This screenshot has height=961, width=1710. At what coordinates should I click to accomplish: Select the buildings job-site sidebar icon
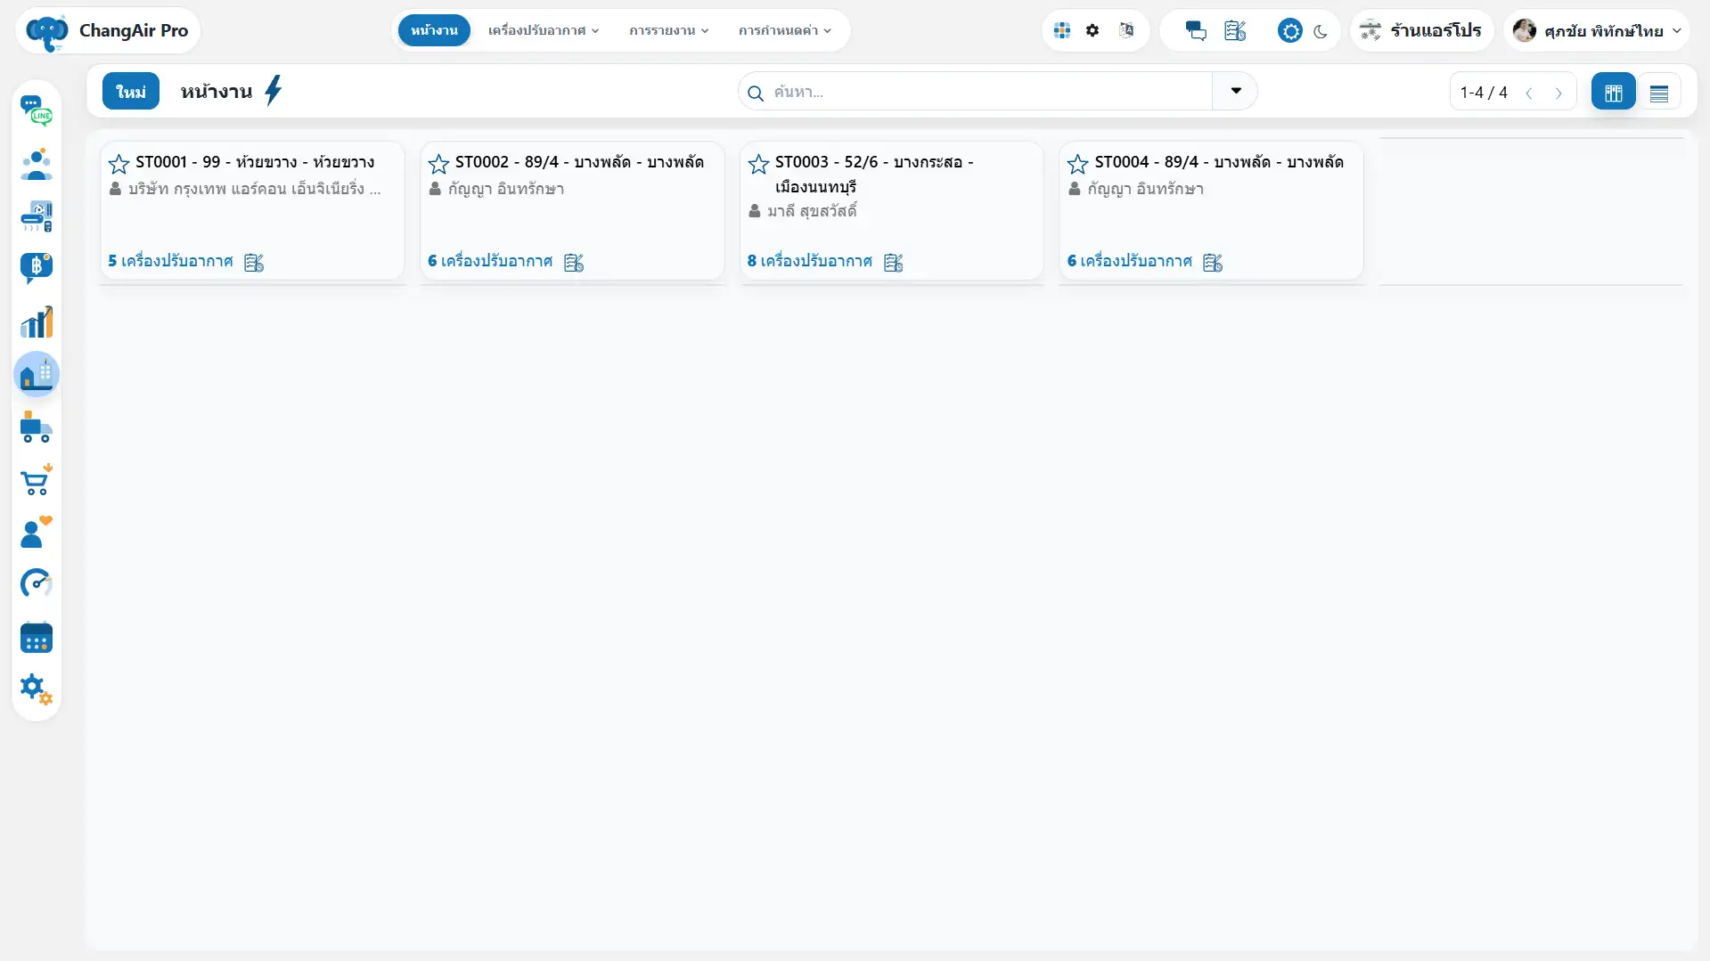[x=37, y=374]
